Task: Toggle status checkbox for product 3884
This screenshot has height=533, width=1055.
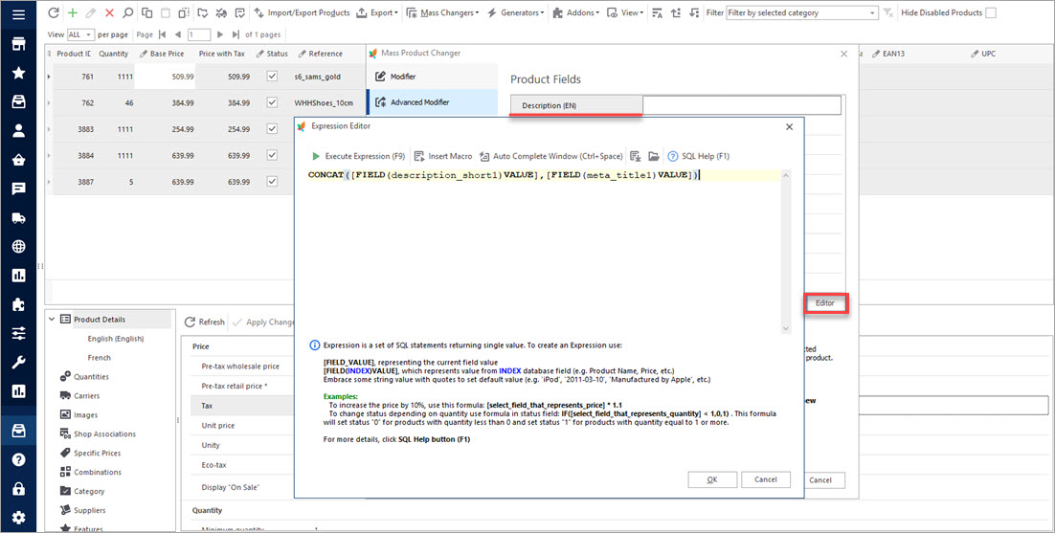Action: (272, 155)
